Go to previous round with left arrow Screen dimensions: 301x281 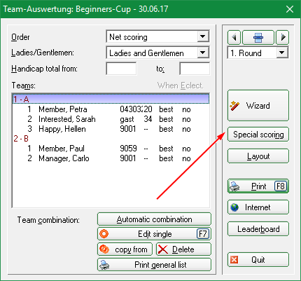(234, 37)
